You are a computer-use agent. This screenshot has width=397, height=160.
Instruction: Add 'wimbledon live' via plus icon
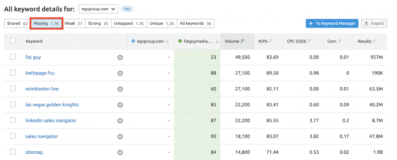pyautogui.click(x=120, y=89)
